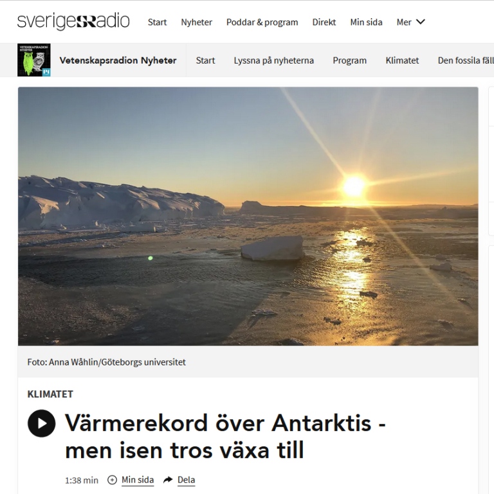Viewport: 494px width, 494px height.
Task: Switch to the Program tab
Action: pyautogui.click(x=350, y=60)
